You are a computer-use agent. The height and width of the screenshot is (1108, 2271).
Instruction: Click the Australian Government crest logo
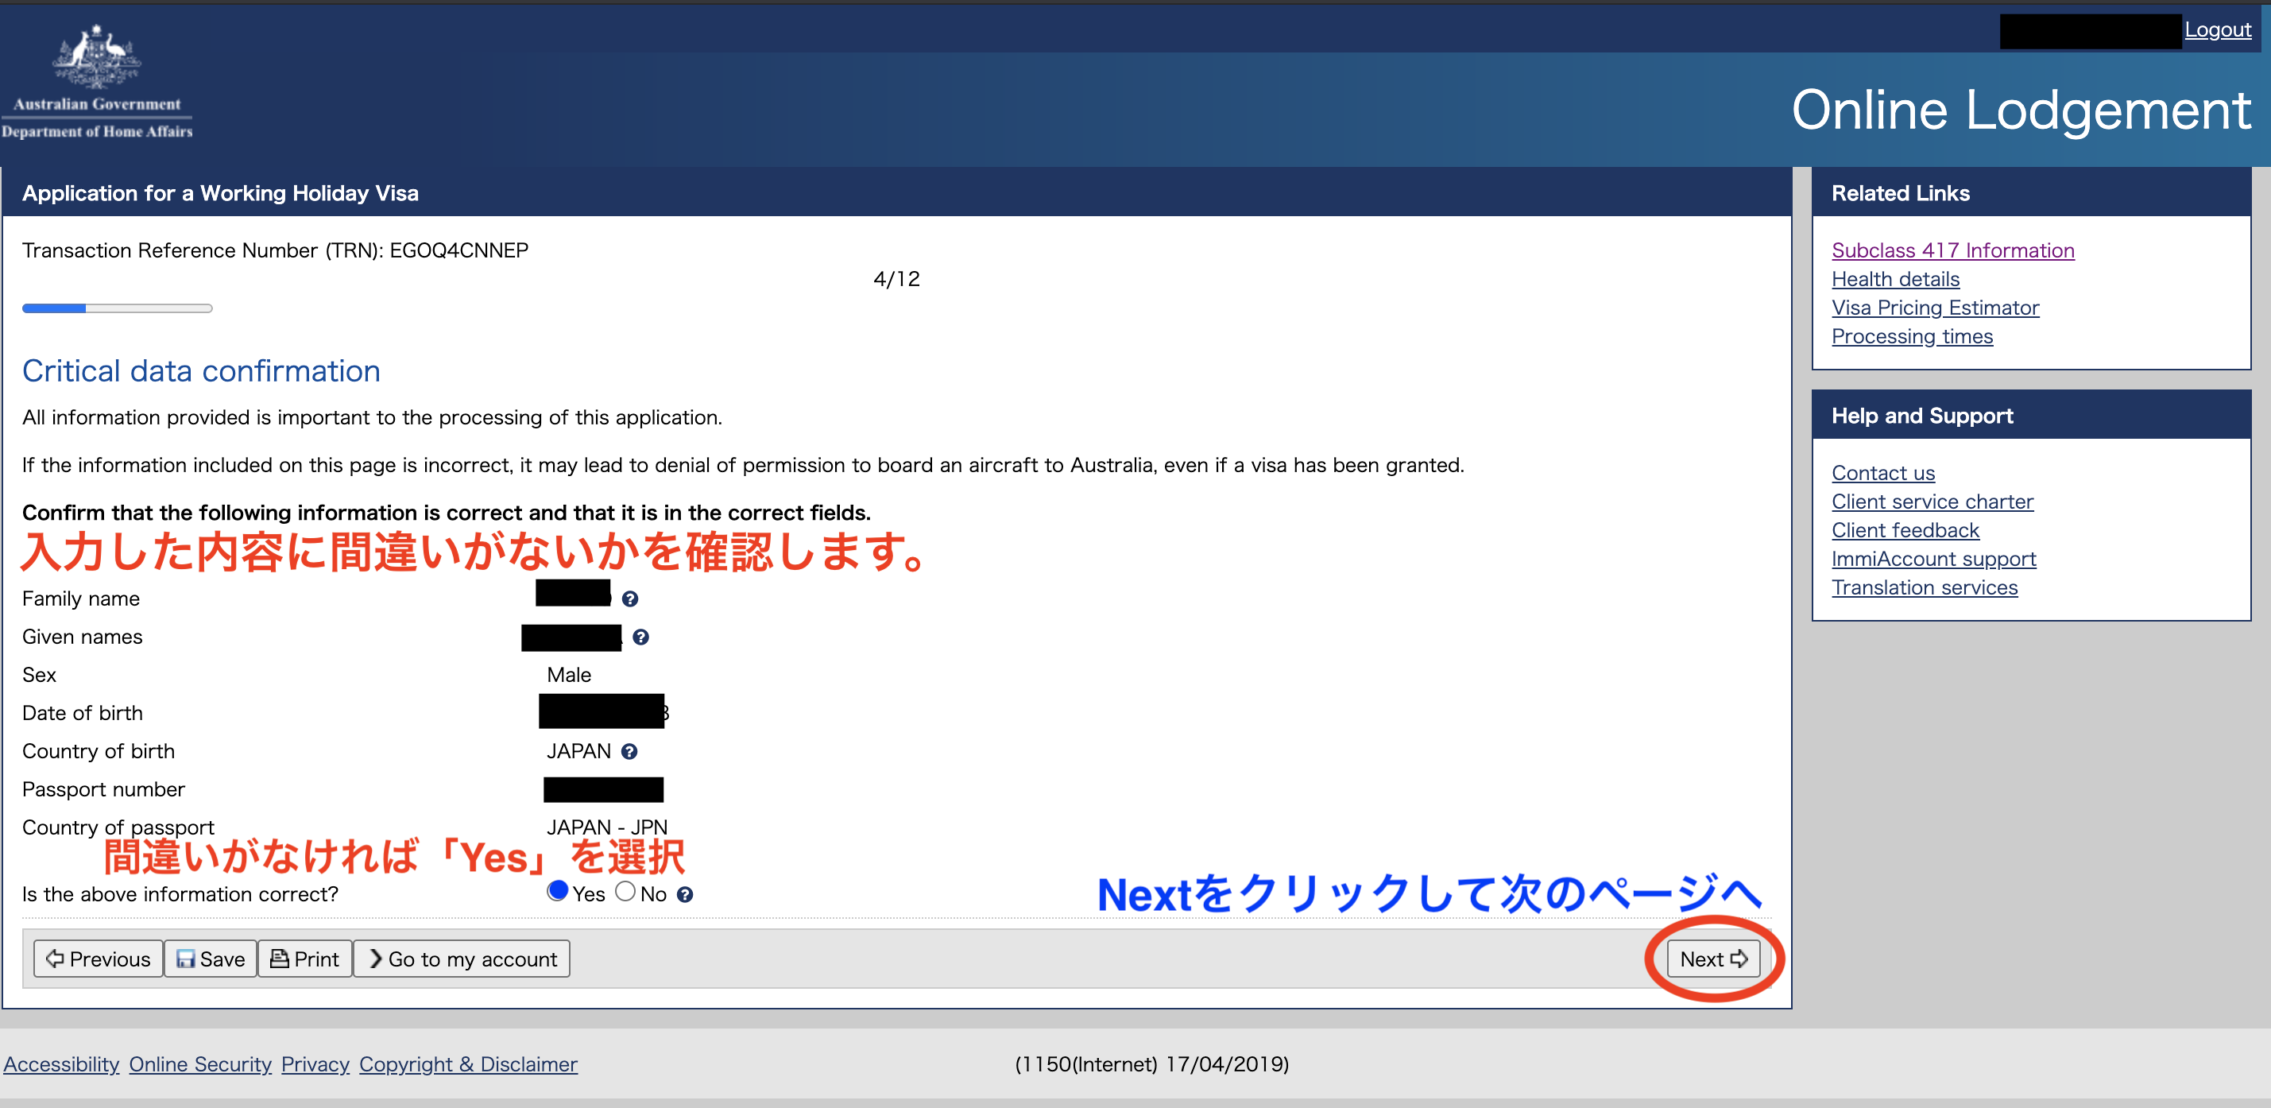[x=97, y=81]
